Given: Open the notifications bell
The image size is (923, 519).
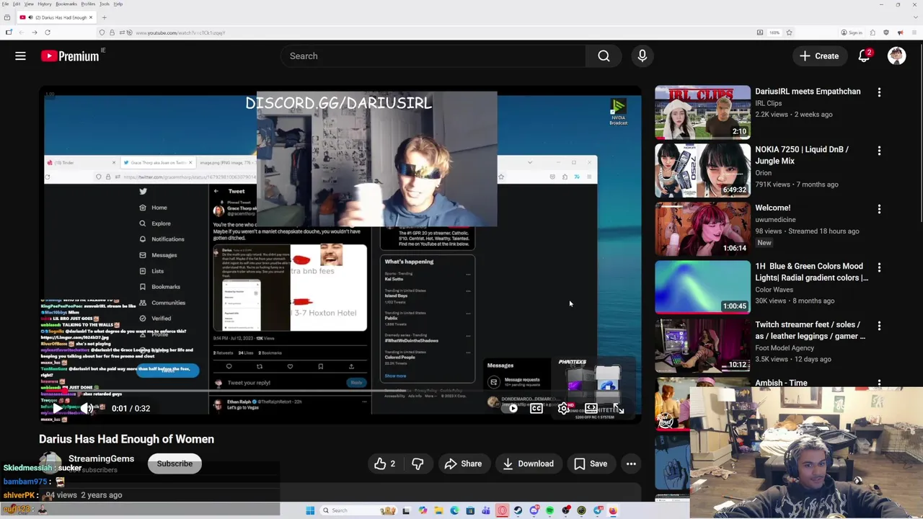Looking at the screenshot, I should (x=864, y=56).
